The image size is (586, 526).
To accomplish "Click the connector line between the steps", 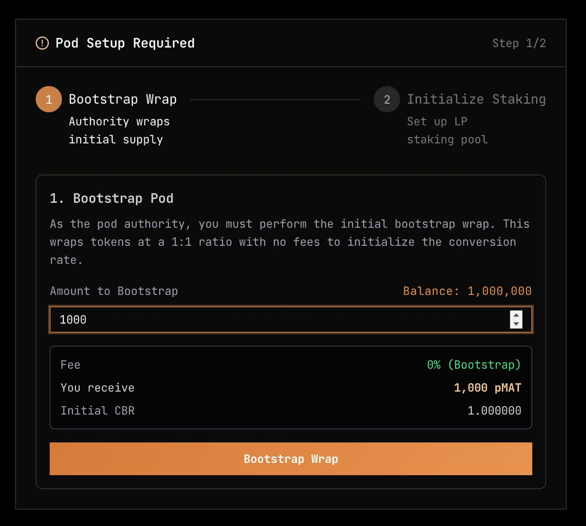I will click(x=275, y=99).
